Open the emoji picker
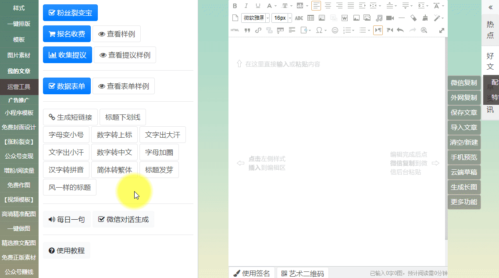 point(335,30)
